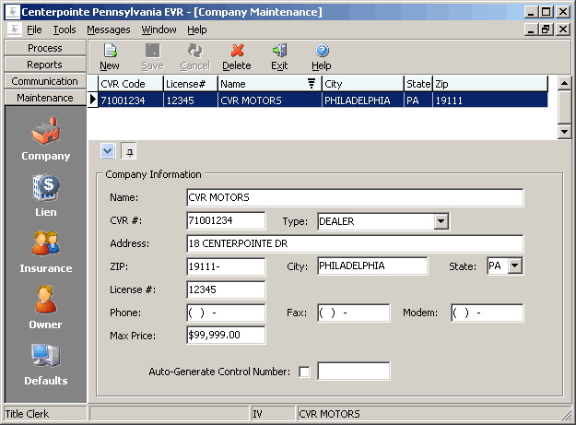Switch to the Communication panel
This screenshot has width=576, height=425.
tap(44, 81)
